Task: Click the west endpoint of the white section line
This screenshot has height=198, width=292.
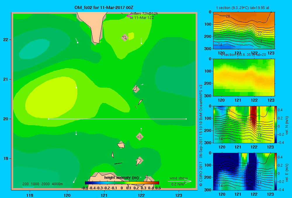Action: pyautogui.click(x=48, y=119)
